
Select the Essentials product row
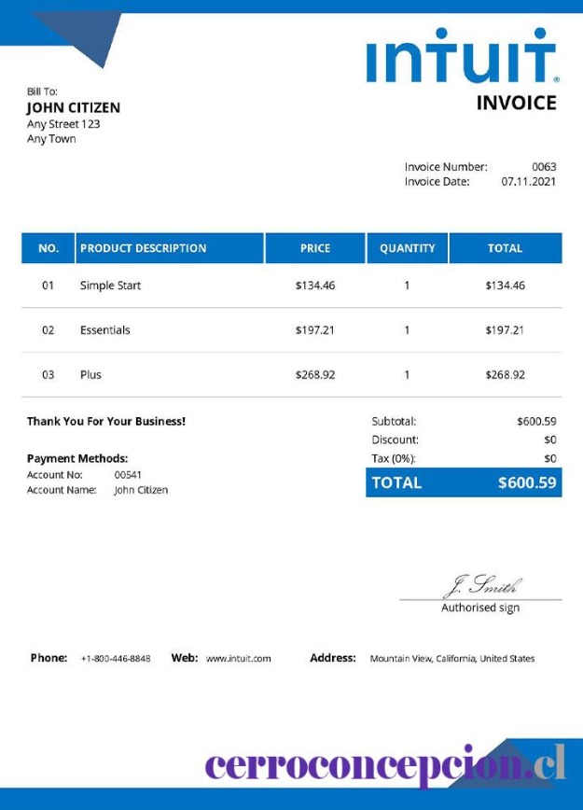pos(292,330)
